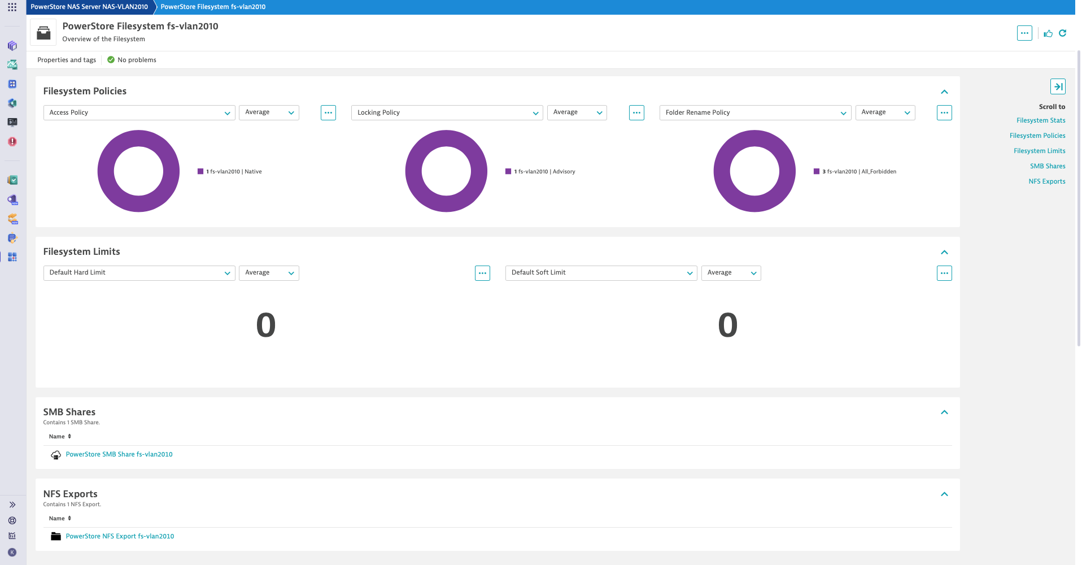Click the bar chart icon near bottom of sidebar
Screen dimensions: 1082x565
(x=12, y=536)
